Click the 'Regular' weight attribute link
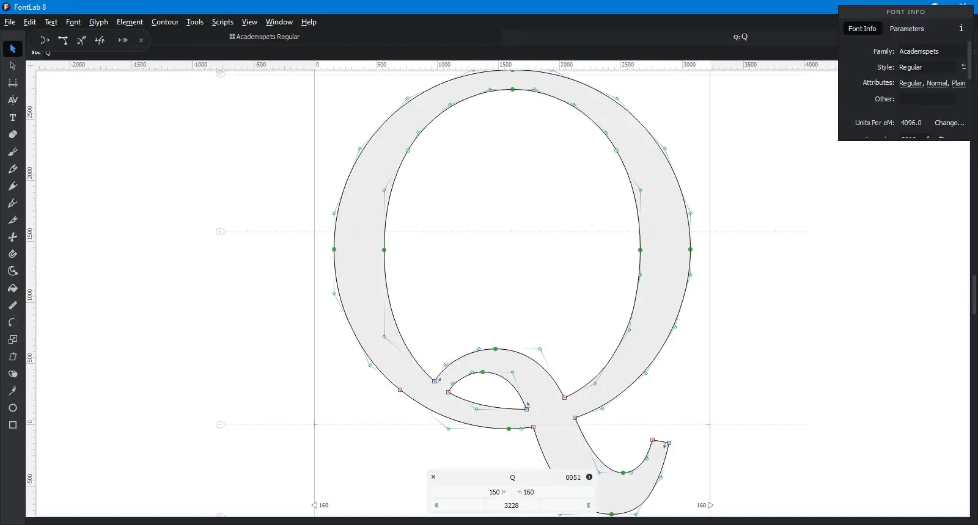This screenshot has height=525, width=978. 910,83
